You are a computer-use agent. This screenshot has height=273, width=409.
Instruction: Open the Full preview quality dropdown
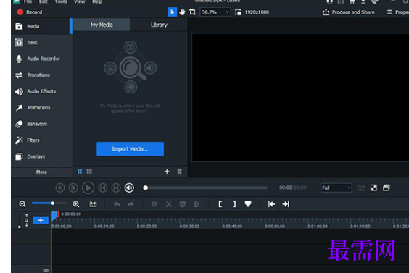pos(336,188)
